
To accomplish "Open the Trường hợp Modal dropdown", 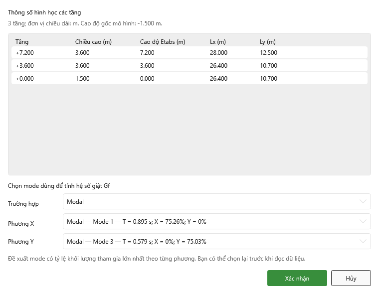I will click(216, 201).
